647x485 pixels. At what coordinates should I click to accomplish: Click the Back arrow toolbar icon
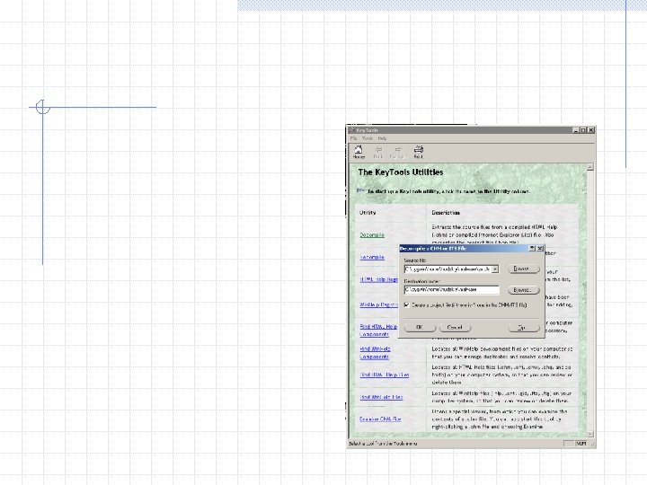[378, 152]
